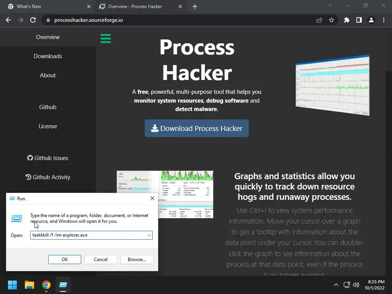Click OK in the Run dialog
The height and width of the screenshot is (294, 392).
point(64,260)
